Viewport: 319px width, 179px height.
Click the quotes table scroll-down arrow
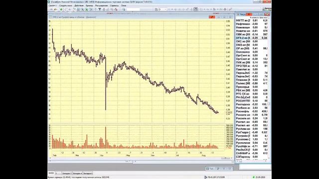pos(269,158)
